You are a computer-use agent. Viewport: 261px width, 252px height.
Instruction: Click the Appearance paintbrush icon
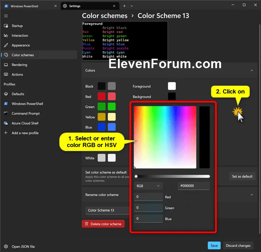coord(6,45)
